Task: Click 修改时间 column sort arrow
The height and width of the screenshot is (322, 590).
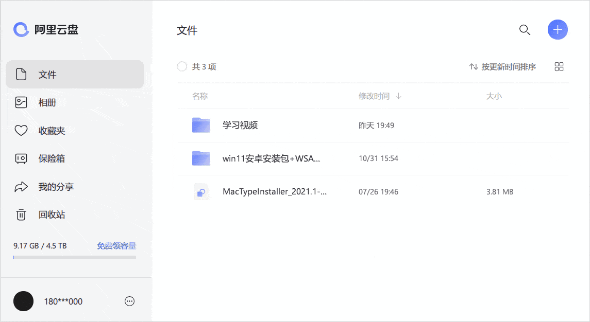Action: coord(398,96)
